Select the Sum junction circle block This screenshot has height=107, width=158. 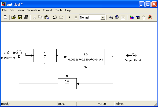point(19,53)
